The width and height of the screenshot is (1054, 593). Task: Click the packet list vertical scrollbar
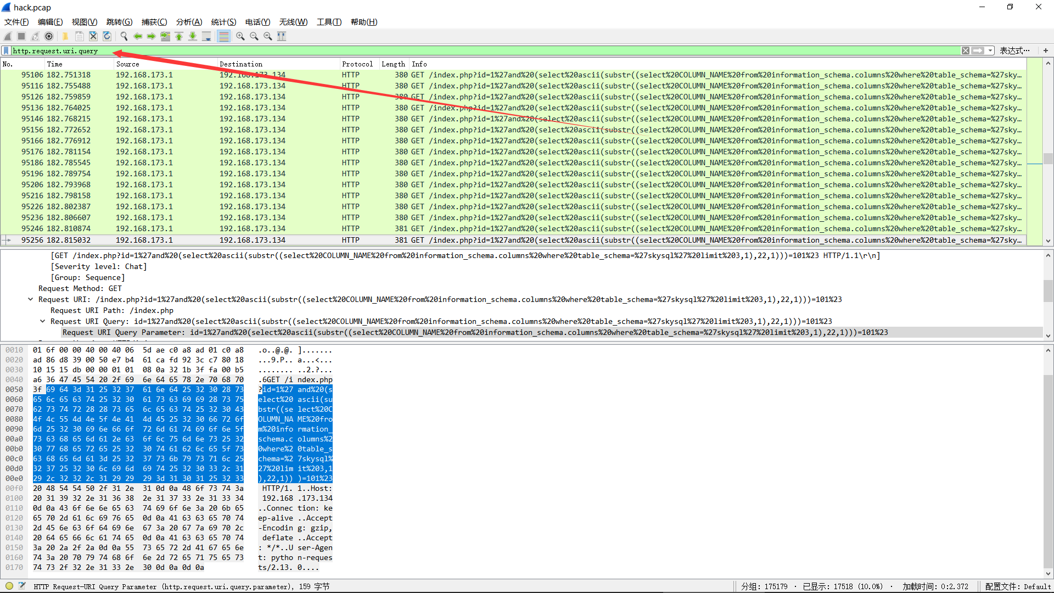click(x=1048, y=158)
